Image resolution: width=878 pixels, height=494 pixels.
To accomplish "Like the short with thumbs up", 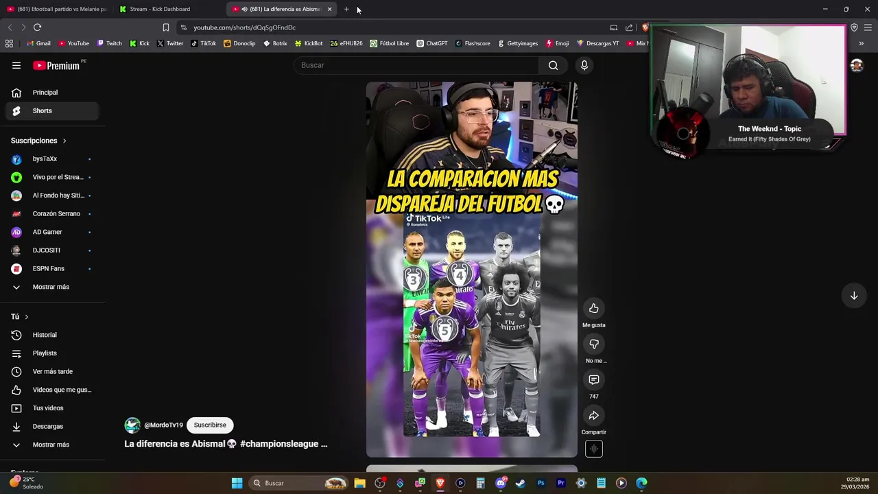I will click(x=594, y=309).
